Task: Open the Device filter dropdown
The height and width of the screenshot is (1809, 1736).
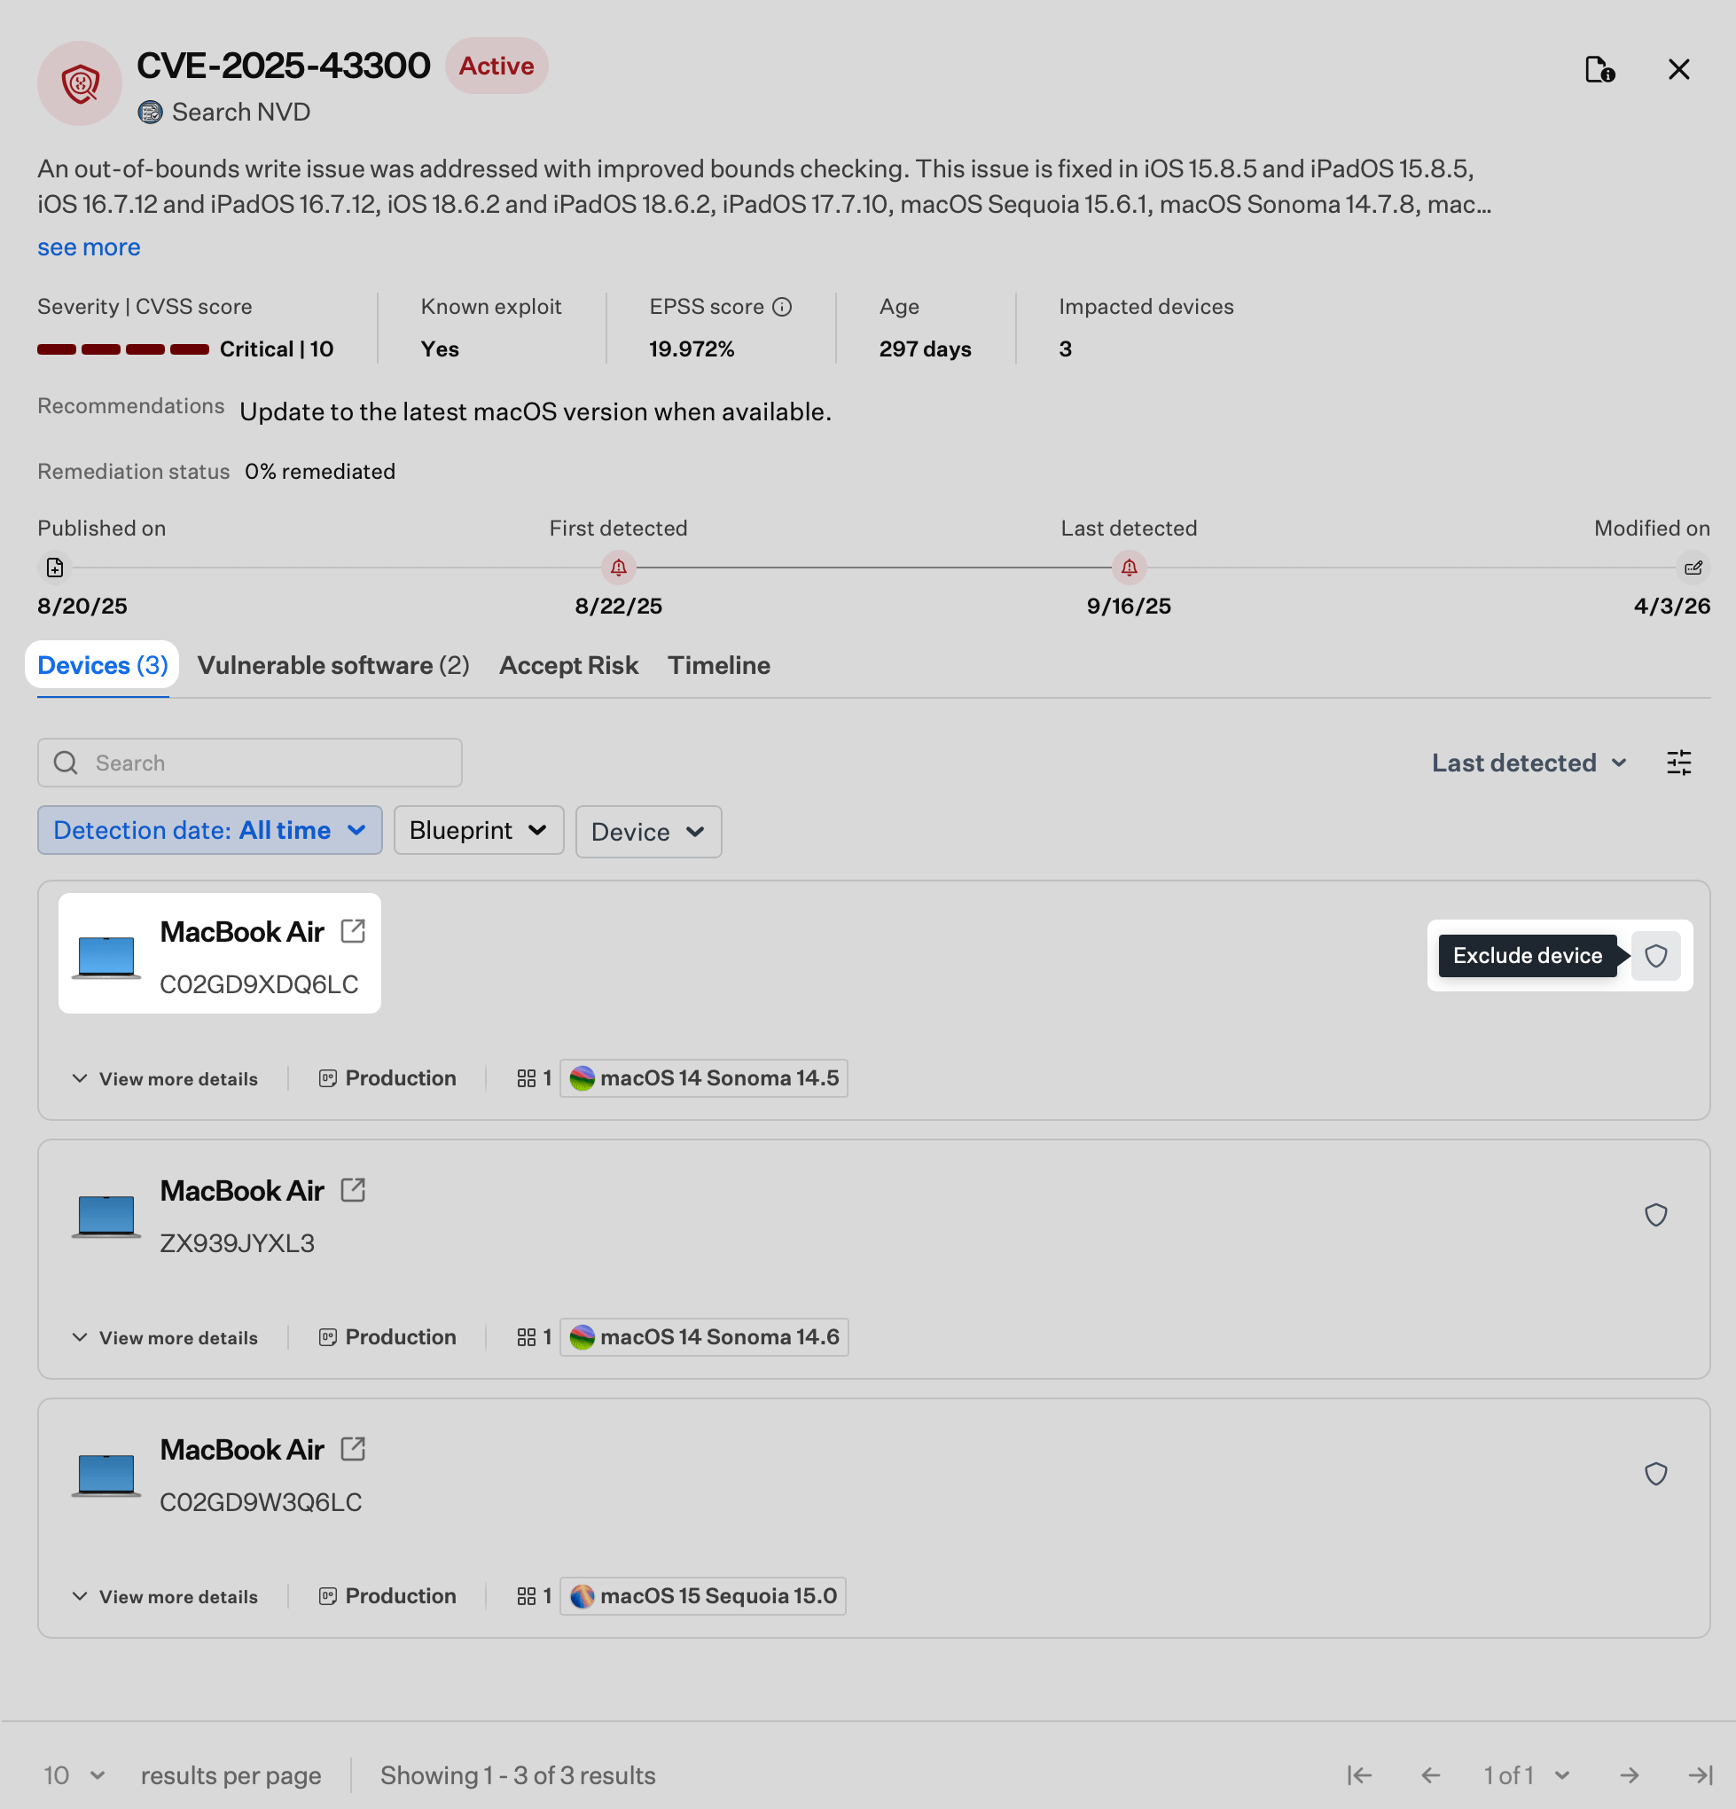Action: (x=648, y=832)
